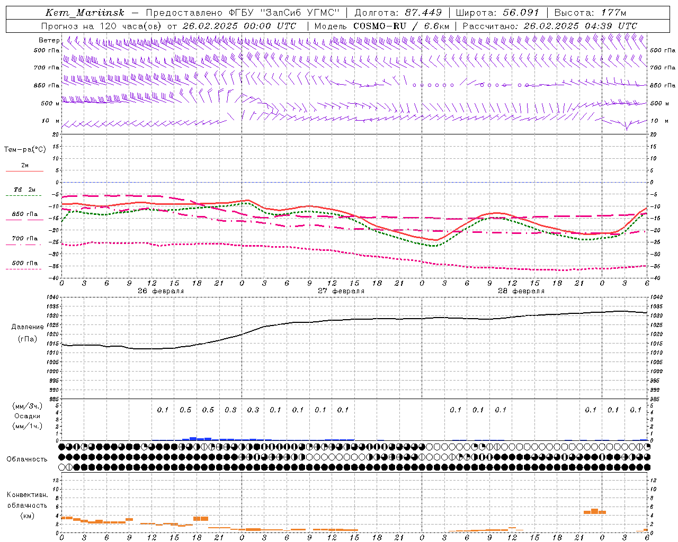Click the Модель COSMO-RU / 6.6км label
This screenshot has width=678, height=542.
[382, 26]
